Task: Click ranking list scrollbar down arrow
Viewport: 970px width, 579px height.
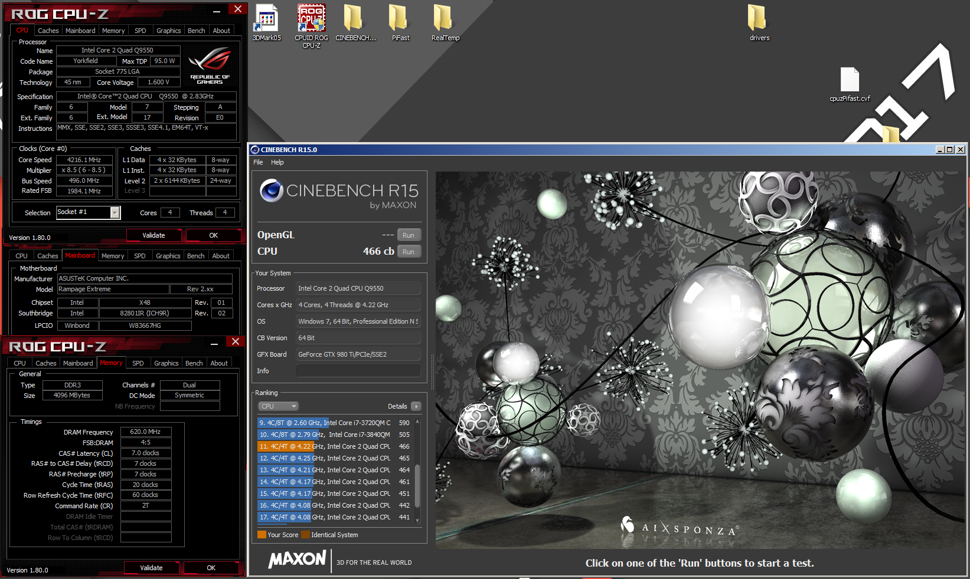Action: click(x=418, y=520)
